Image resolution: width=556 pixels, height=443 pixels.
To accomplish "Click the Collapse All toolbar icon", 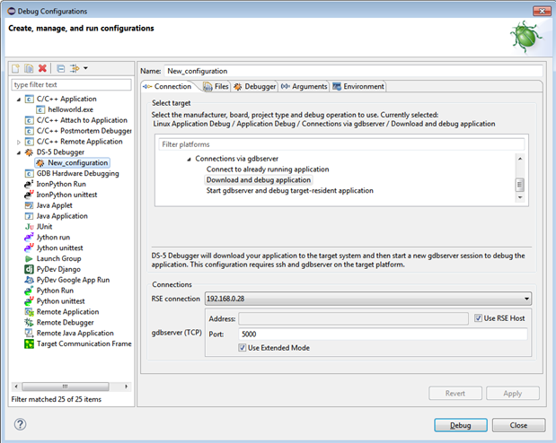I will pyautogui.click(x=60, y=68).
